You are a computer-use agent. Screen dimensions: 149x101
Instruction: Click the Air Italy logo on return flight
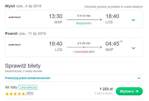point(15,45)
